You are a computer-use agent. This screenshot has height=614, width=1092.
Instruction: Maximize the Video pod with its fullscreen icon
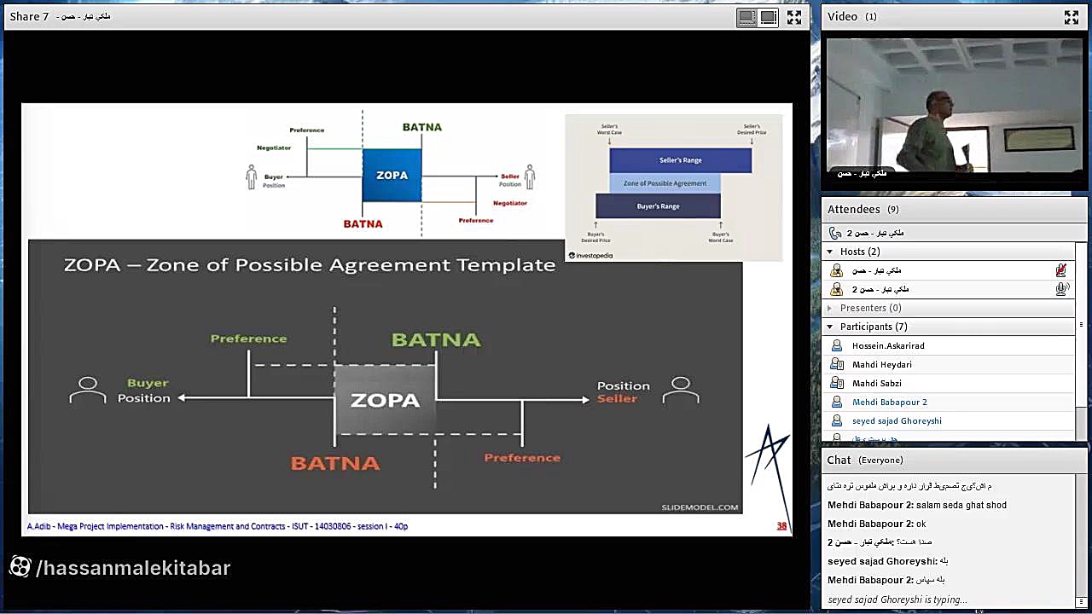1072,17
